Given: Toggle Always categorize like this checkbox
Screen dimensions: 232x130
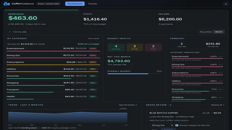Looking at the screenshot, I should coord(177,125).
